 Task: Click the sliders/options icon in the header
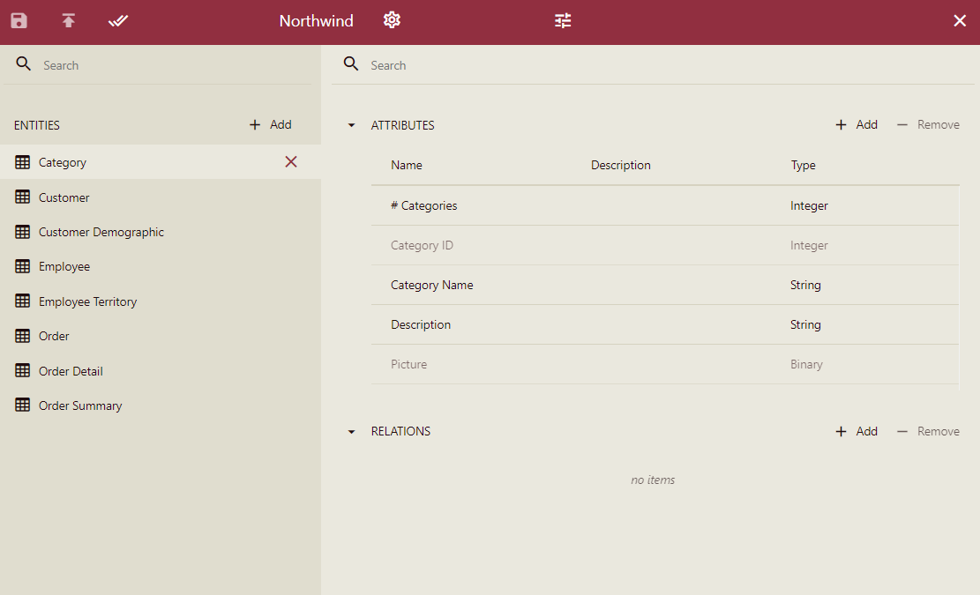(x=563, y=19)
